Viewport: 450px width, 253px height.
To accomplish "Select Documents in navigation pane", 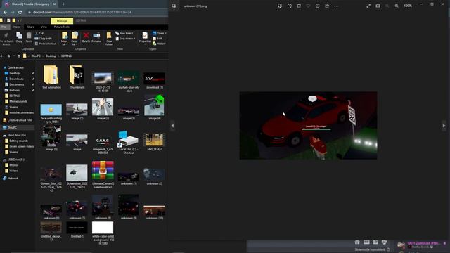I will click(x=17, y=84).
